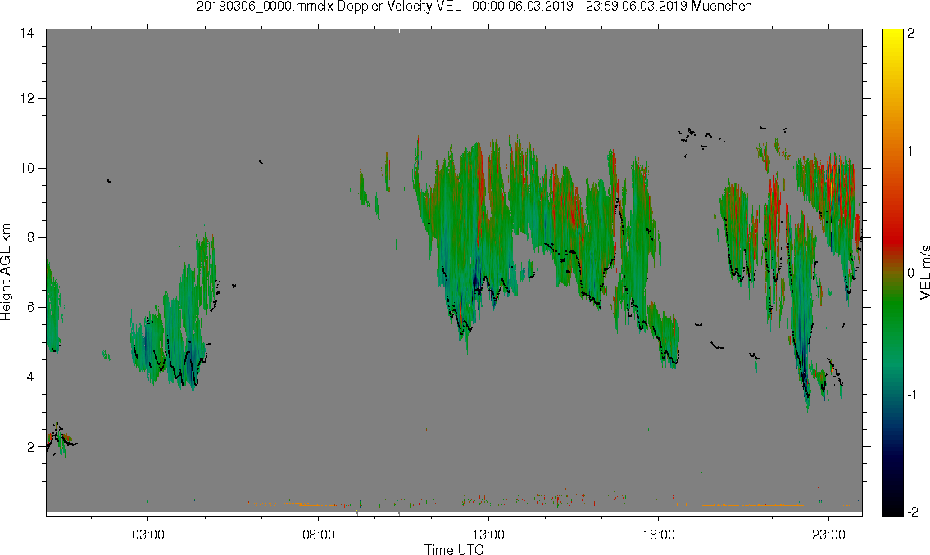930x555 pixels.
Task: Click the 2 km height tick label
Action: 30,447
